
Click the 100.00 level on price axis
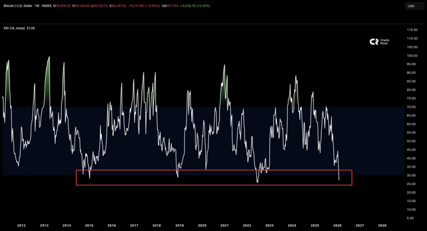(412, 56)
